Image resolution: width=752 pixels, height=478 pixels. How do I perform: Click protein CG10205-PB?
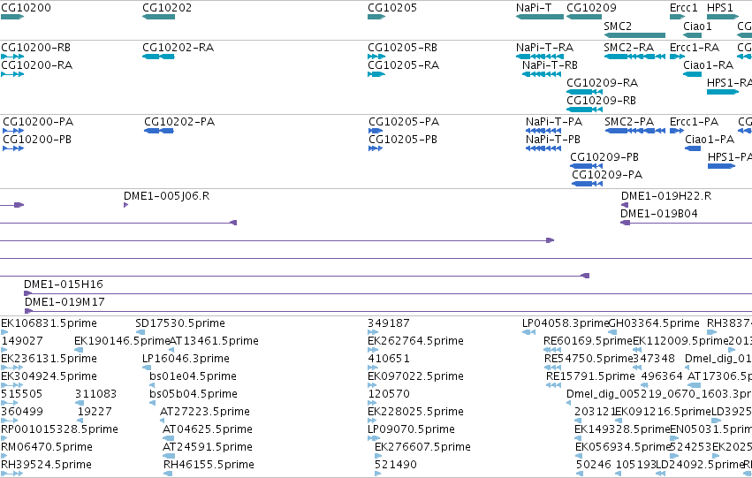(403, 140)
